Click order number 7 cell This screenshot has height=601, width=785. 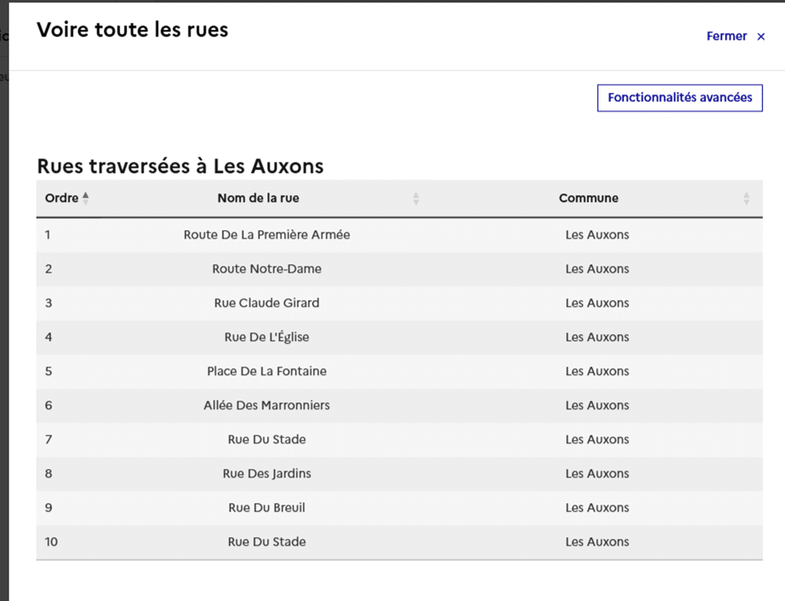[48, 439]
